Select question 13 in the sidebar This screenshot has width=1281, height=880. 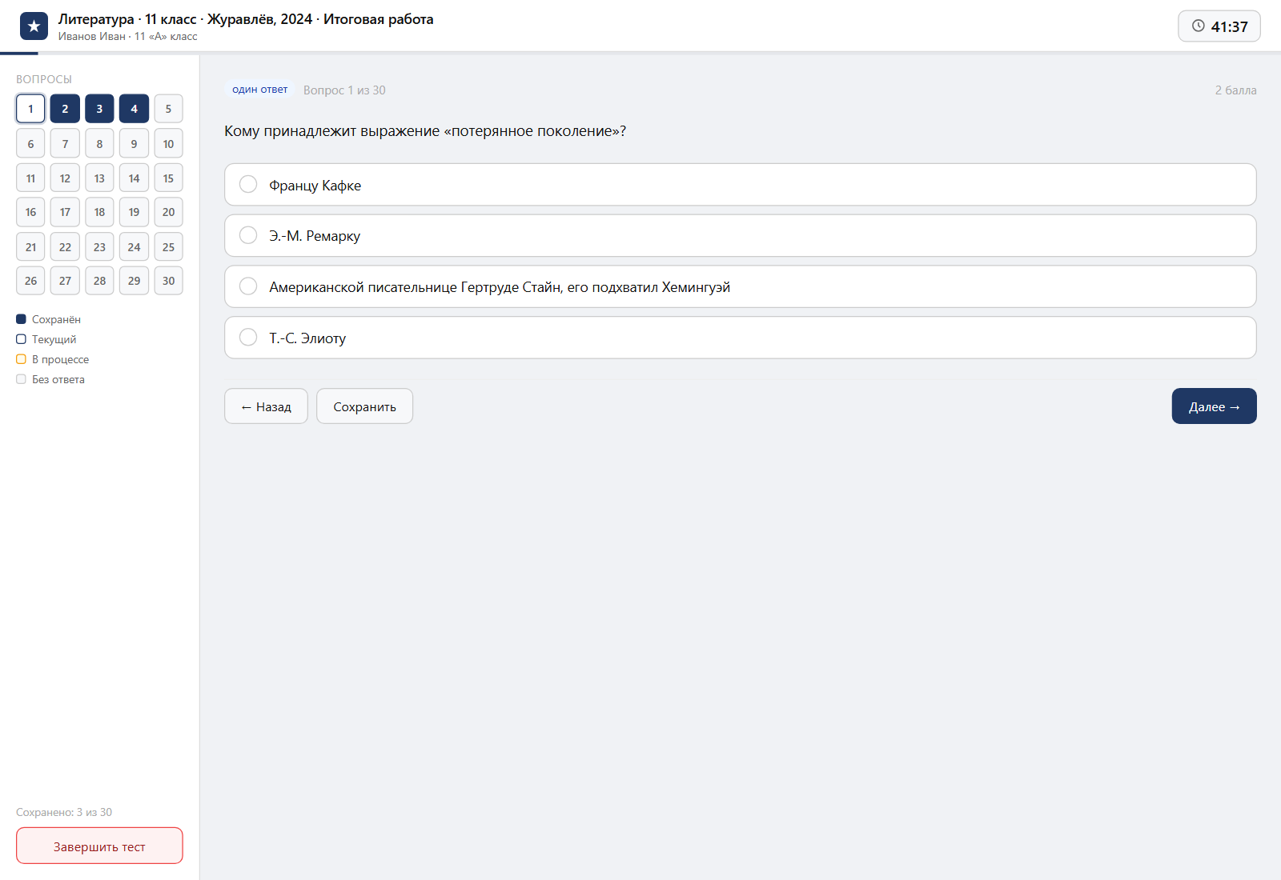pos(99,178)
